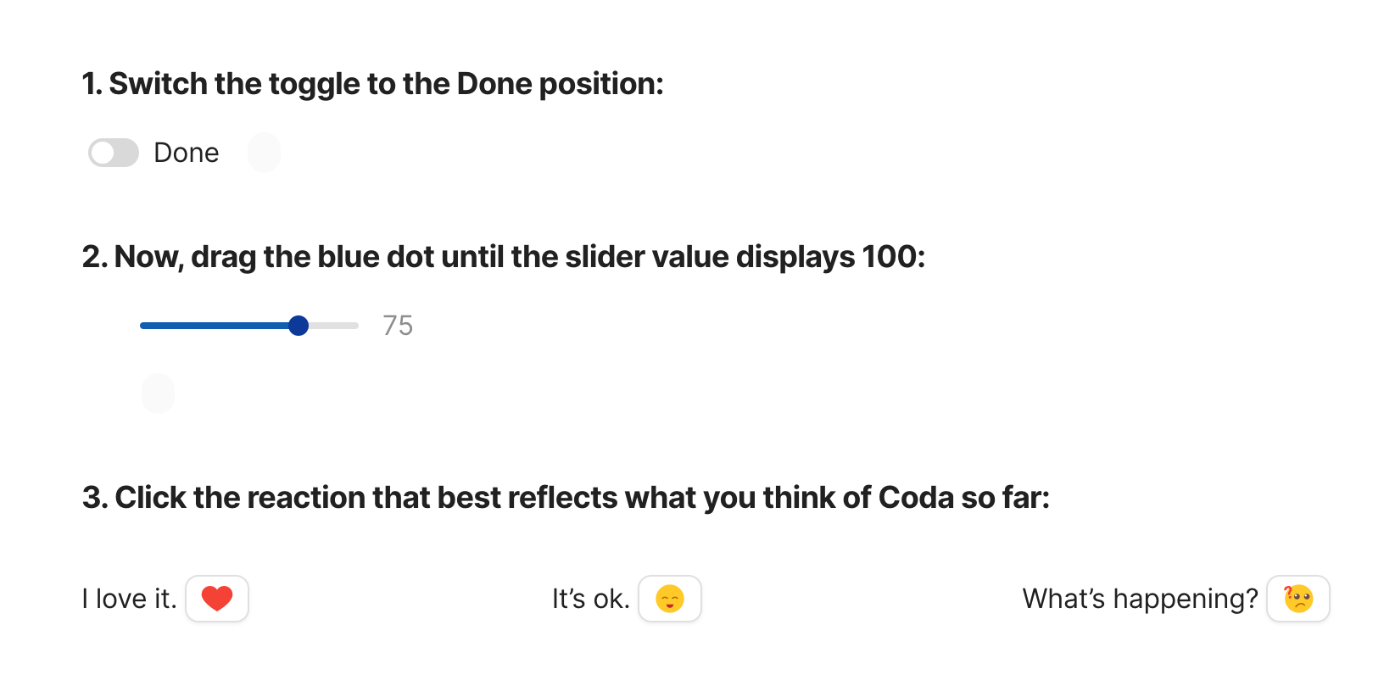Select the relieved face emoji reaction
Viewport: 1384px width, 675px height.
pos(670,599)
